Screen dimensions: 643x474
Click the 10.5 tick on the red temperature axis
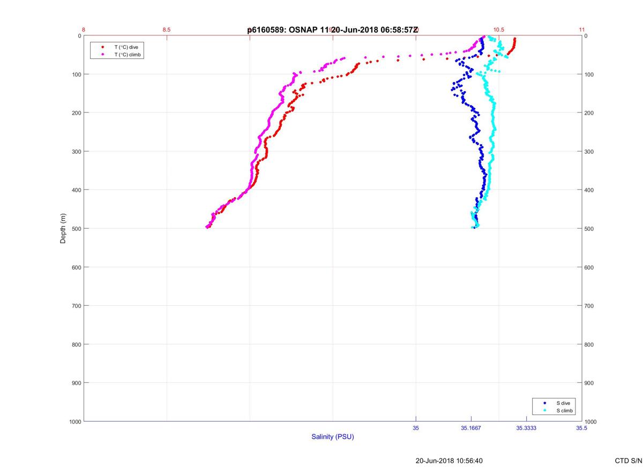[x=498, y=29]
